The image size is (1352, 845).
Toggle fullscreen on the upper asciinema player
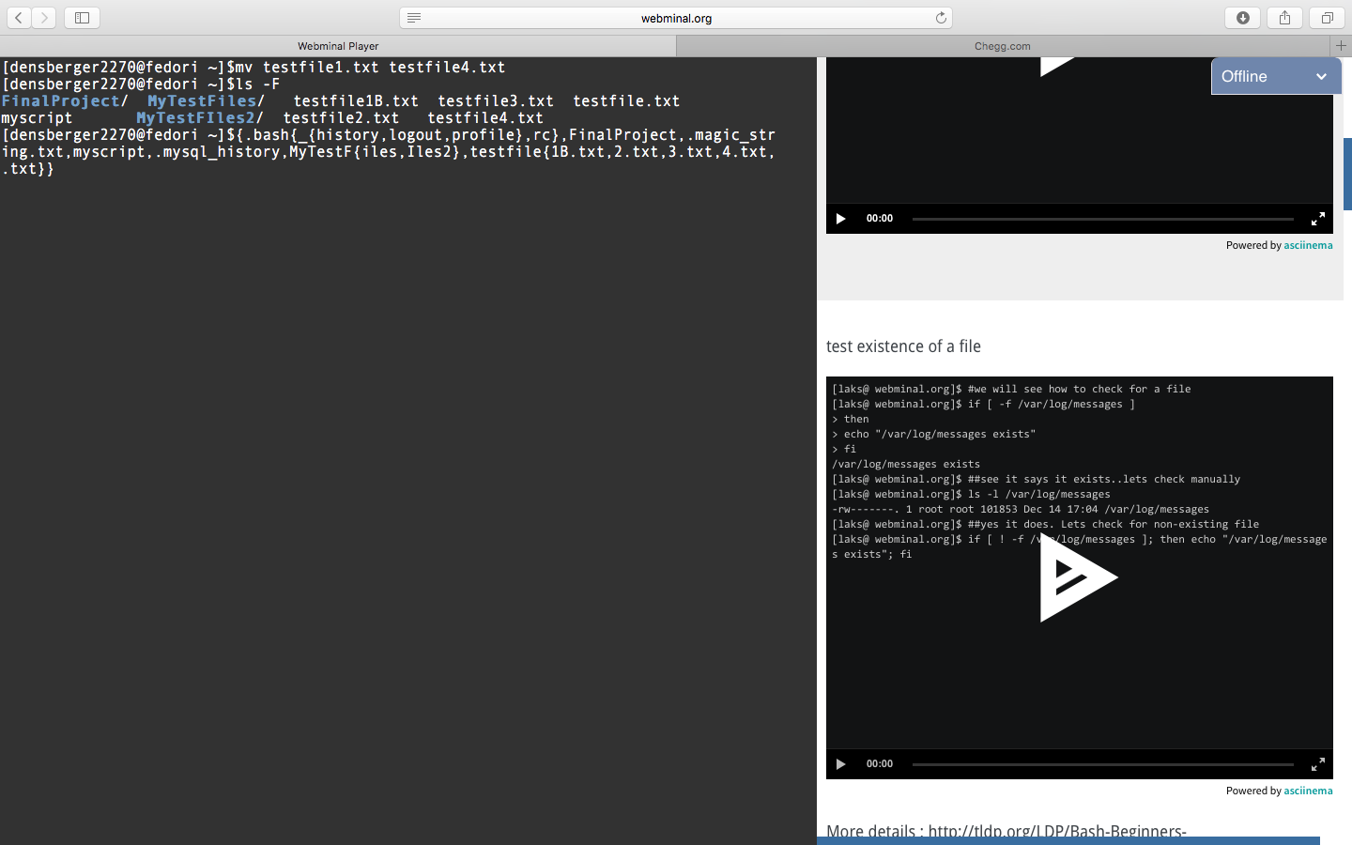1318,219
